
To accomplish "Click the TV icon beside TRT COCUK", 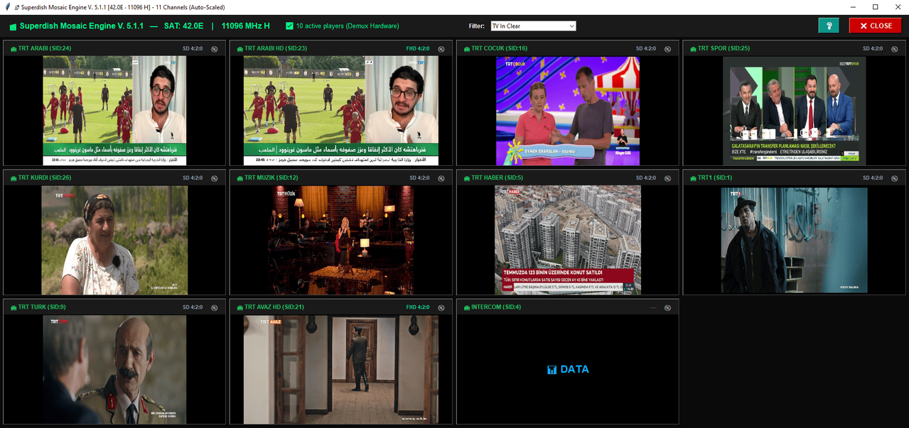I will (466, 49).
